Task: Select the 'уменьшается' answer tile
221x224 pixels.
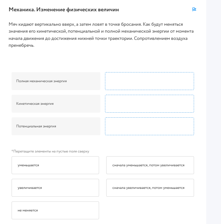Action: (55, 165)
